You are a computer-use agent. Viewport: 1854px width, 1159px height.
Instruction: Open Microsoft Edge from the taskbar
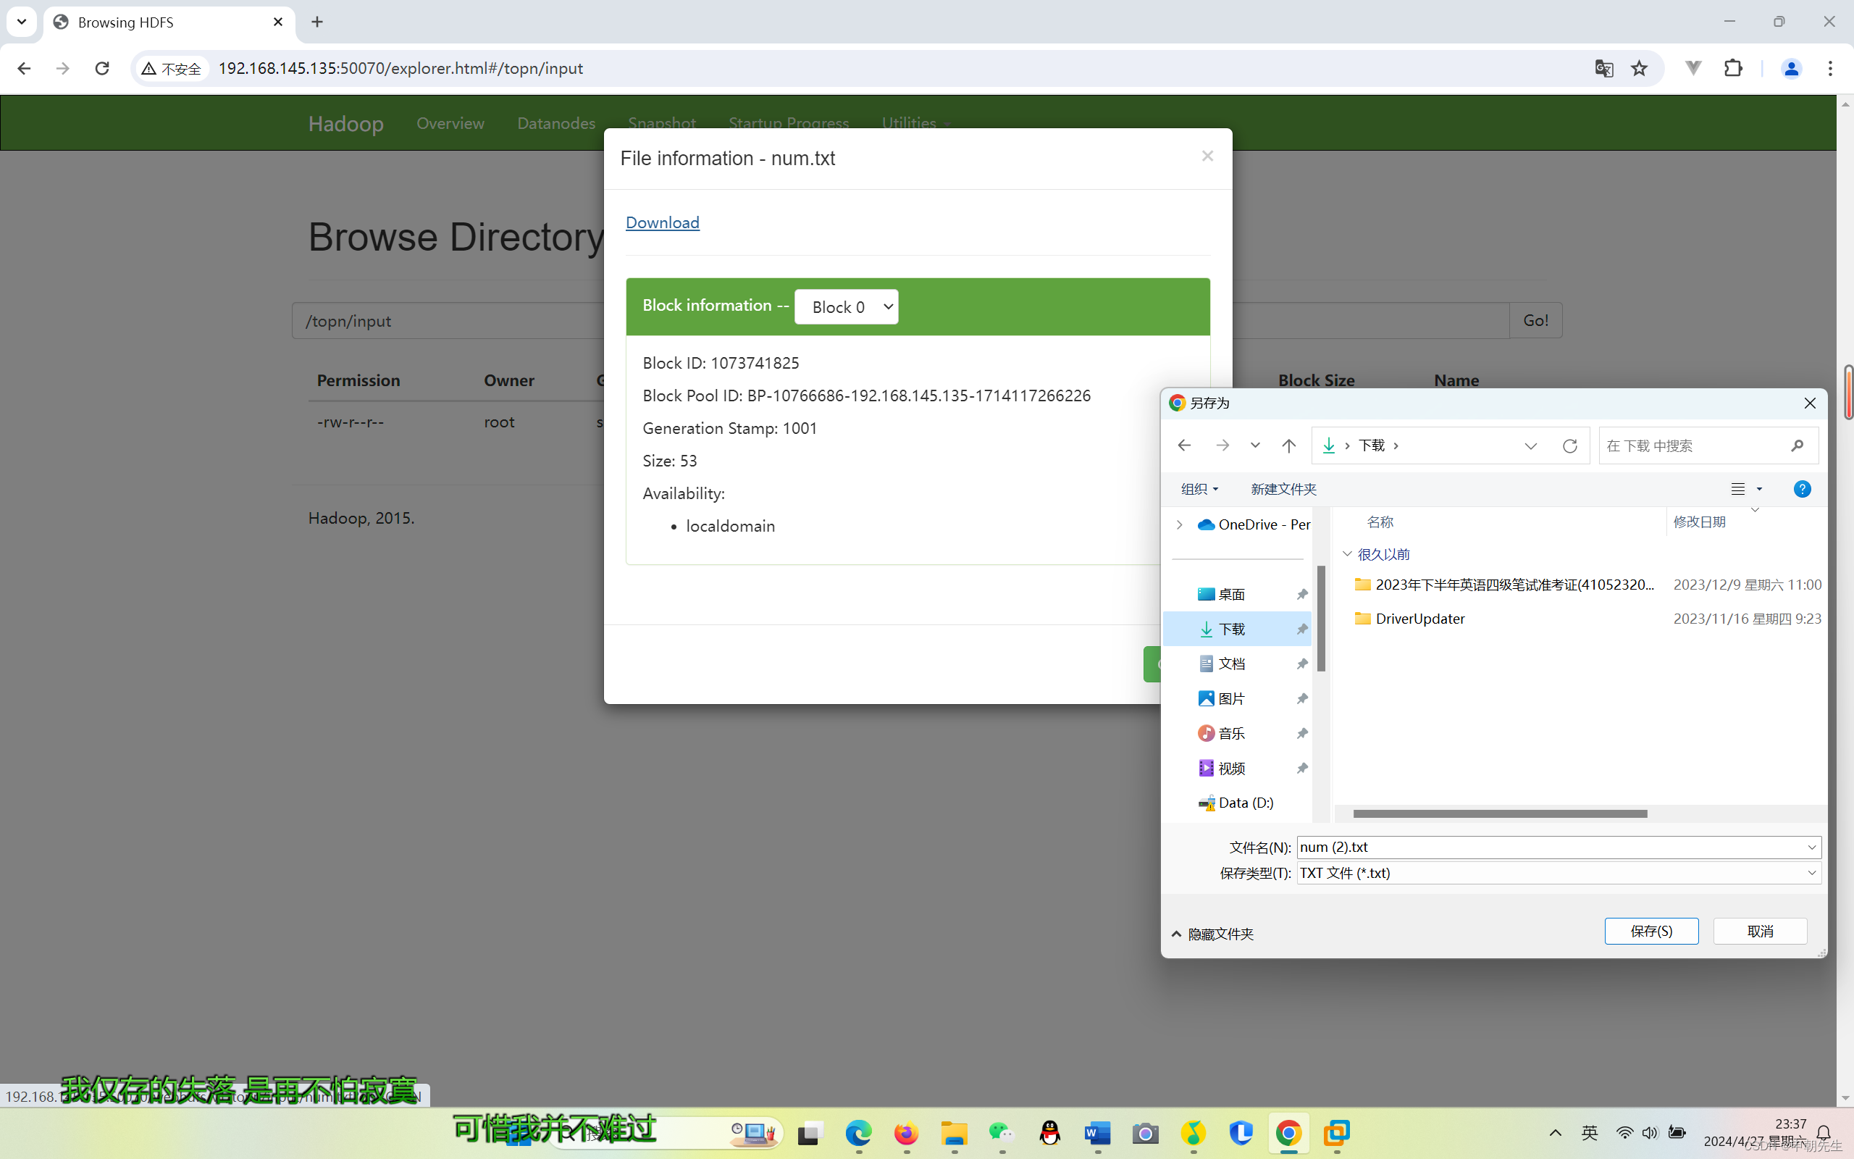point(858,1133)
